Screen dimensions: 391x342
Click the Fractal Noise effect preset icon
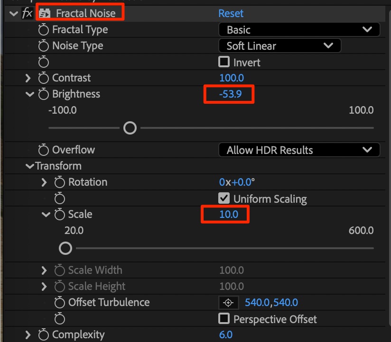(x=45, y=14)
